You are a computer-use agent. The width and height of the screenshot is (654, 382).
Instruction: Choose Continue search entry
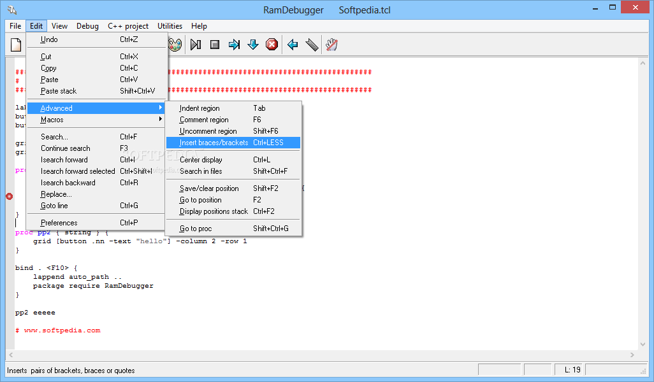[x=96, y=148]
